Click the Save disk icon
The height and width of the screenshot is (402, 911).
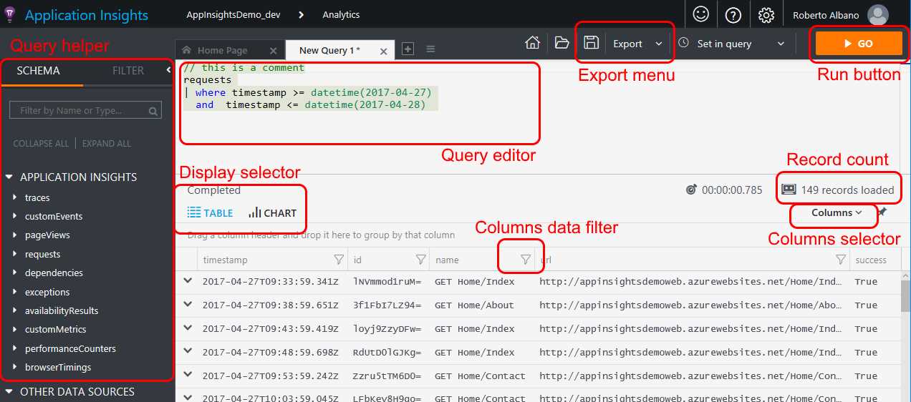pyautogui.click(x=591, y=43)
